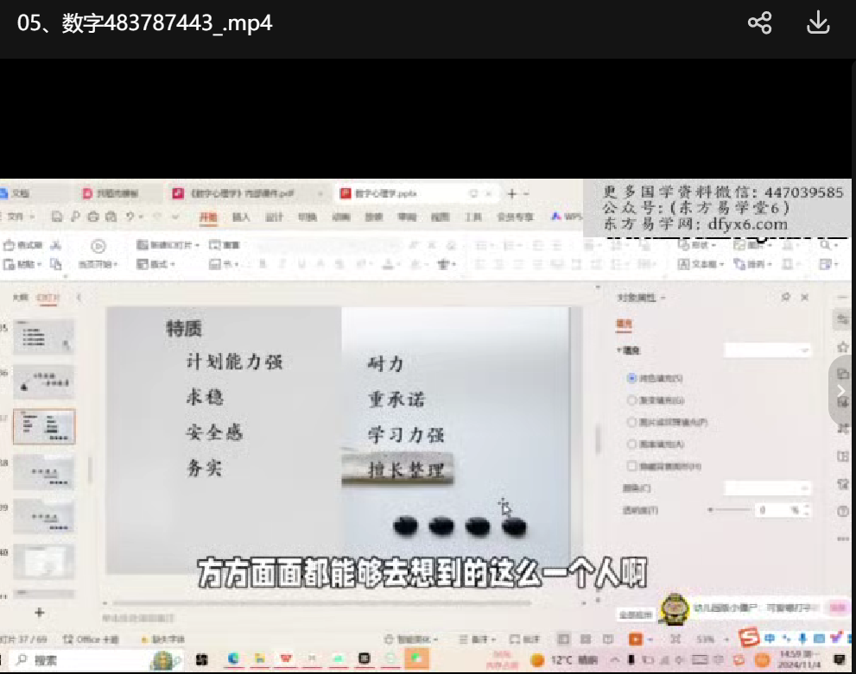Pin the object properties panel
This screenshot has height=674, width=856.
785,297
